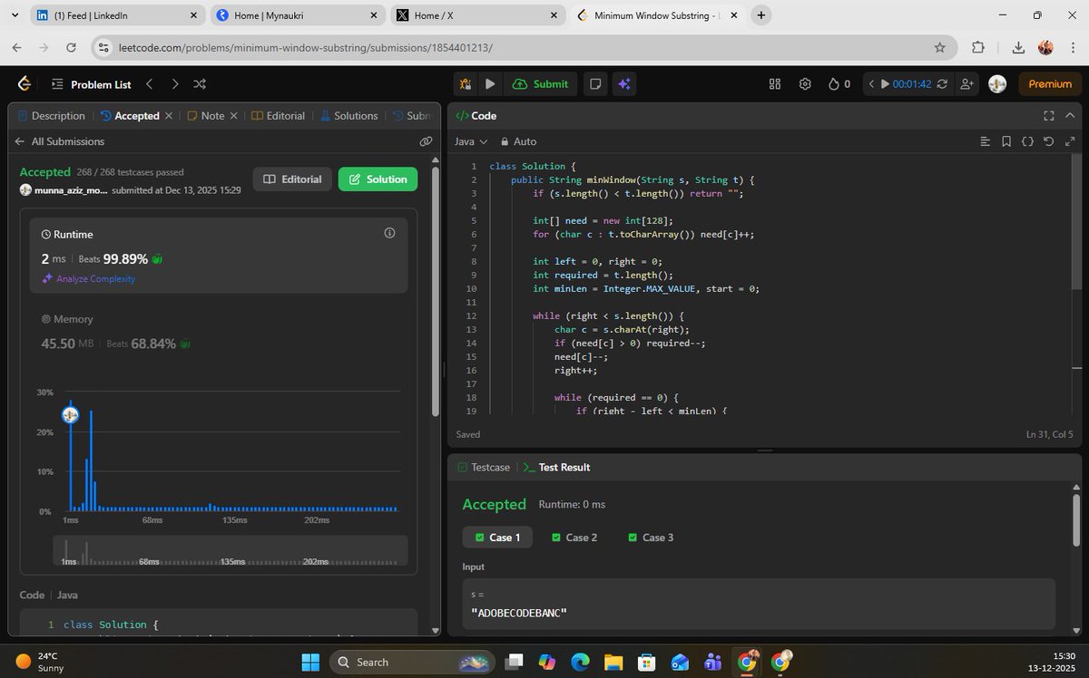Click the debugger bug icon
1089x678 pixels.
(466, 83)
